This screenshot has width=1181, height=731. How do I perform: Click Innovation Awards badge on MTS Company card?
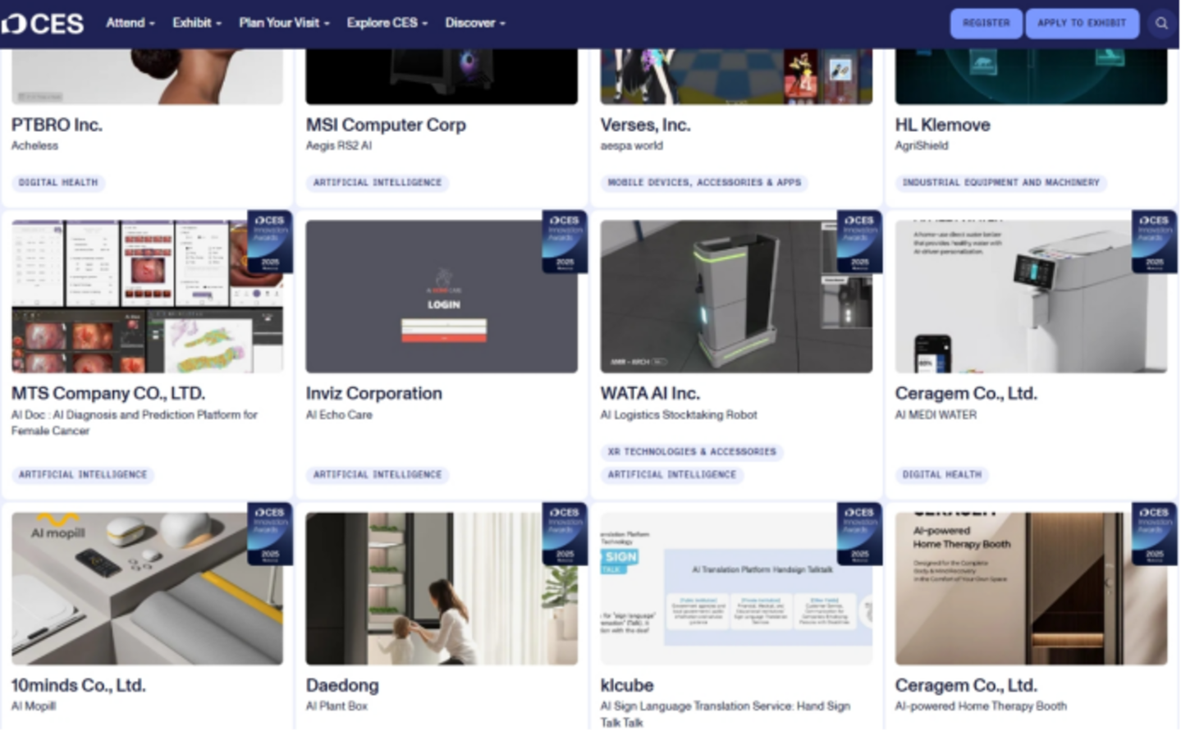[270, 242]
